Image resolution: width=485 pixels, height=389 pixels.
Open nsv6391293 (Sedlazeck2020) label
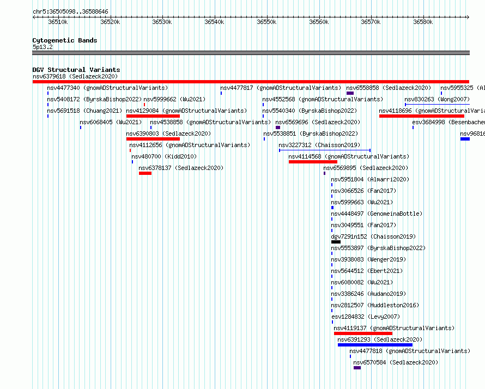click(x=380, y=339)
